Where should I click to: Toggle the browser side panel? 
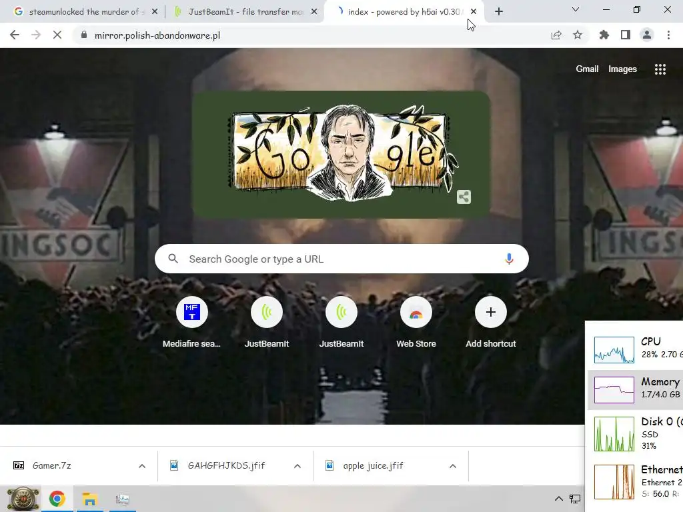tap(626, 35)
